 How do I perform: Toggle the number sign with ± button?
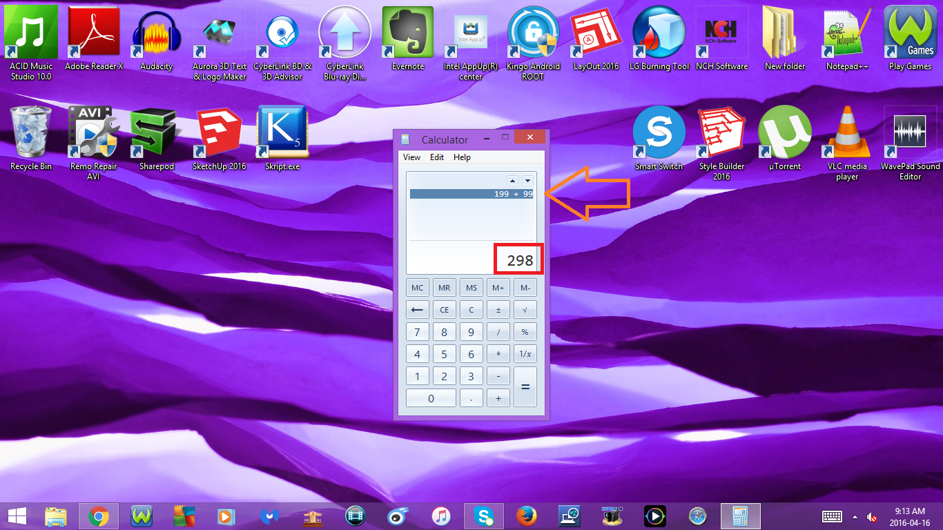[498, 309]
